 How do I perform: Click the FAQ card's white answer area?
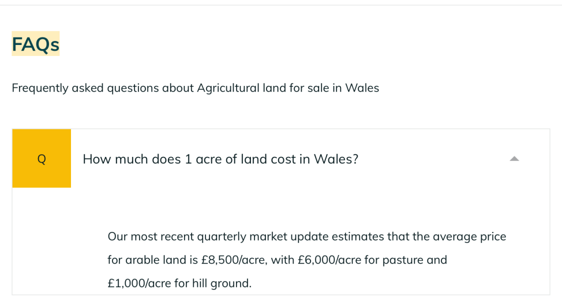point(300,235)
